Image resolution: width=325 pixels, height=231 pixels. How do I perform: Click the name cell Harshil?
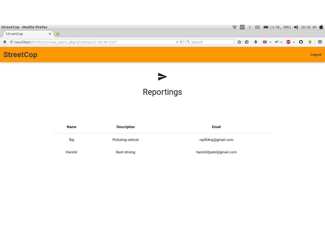pos(72,152)
